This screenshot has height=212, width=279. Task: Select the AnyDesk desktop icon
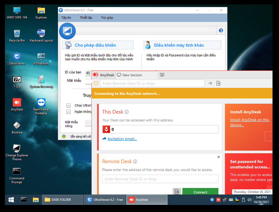tap(17, 105)
